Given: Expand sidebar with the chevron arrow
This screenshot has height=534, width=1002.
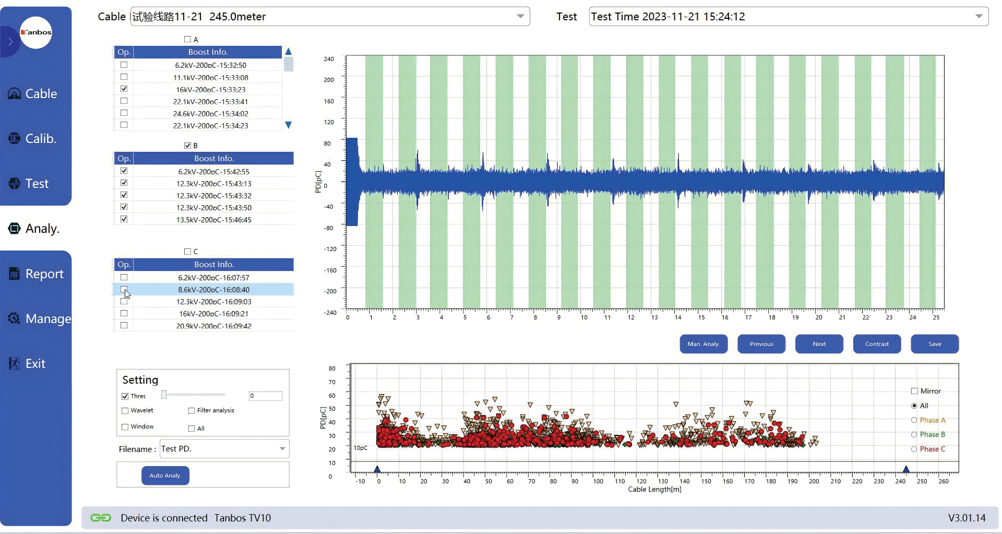Looking at the screenshot, I should 10,42.
